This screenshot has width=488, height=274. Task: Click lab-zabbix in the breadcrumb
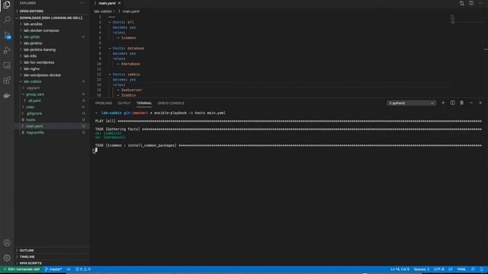click(x=103, y=11)
